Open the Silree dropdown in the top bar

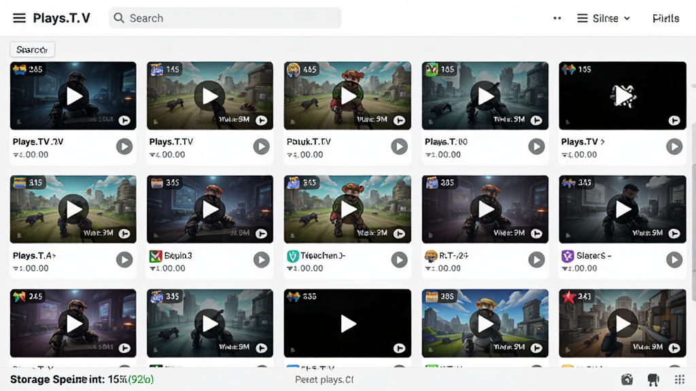(x=604, y=18)
